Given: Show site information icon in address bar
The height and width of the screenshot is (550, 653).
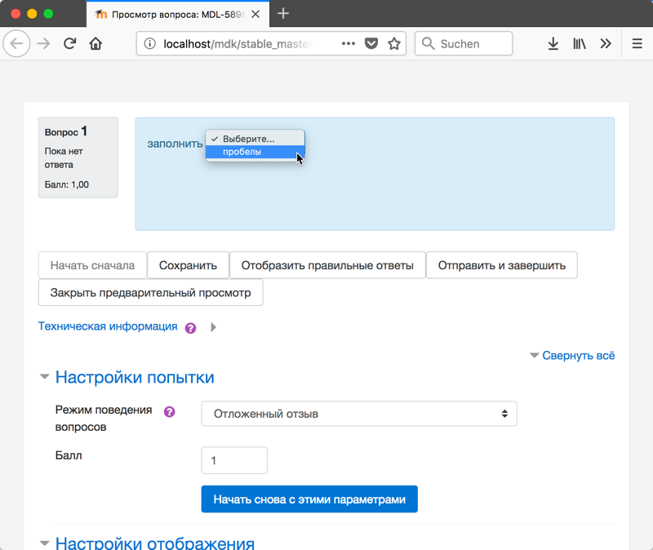Looking at the screenshot, I should [x=149, y=43].
